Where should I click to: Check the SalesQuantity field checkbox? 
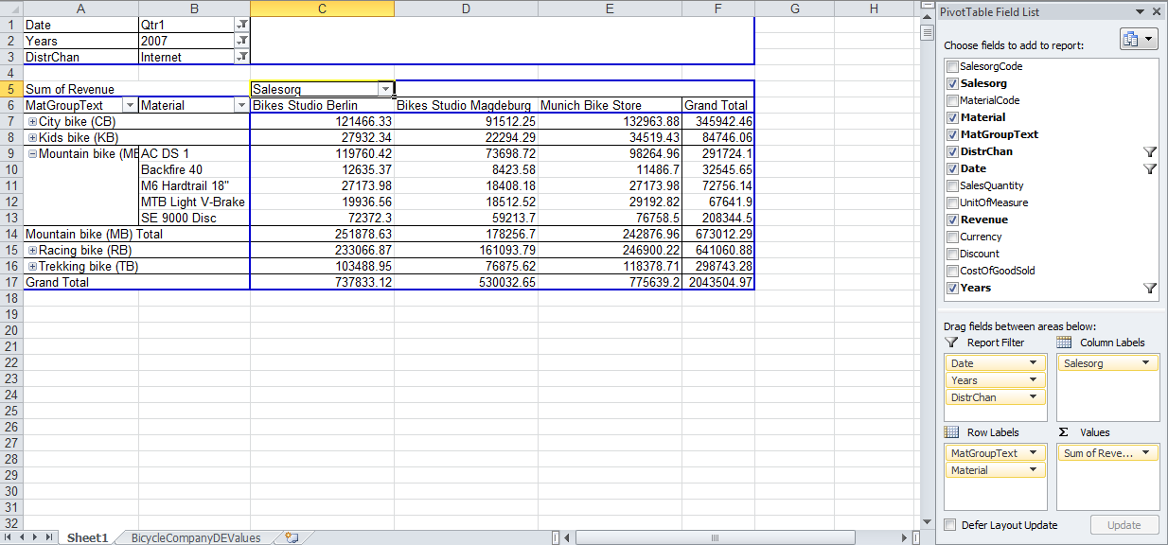click(952, 185)
